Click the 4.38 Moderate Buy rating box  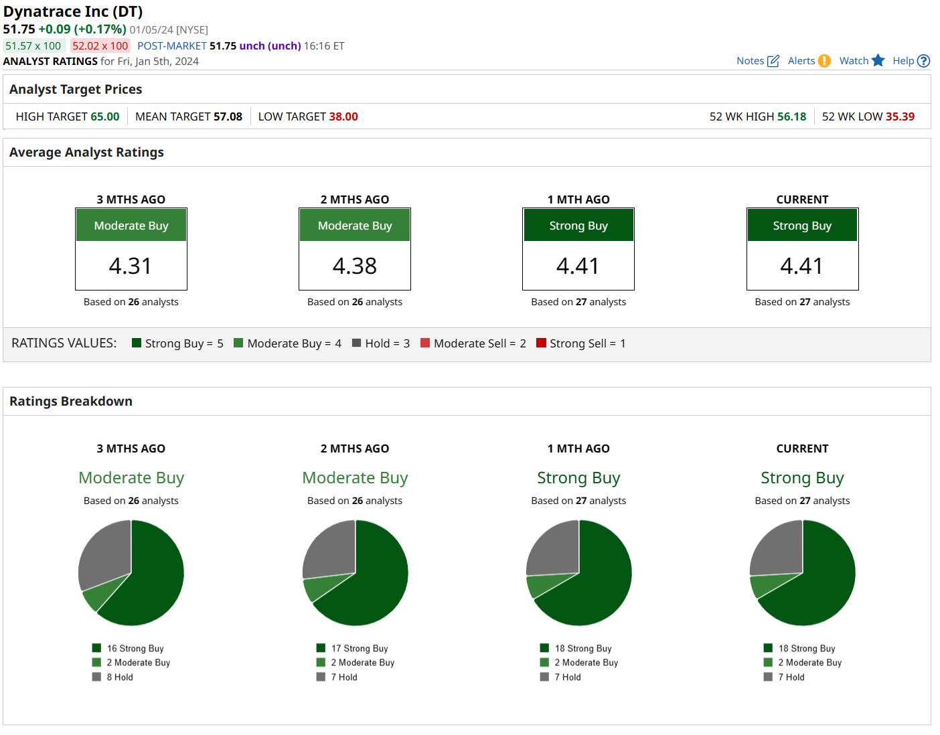tap(355, 249)
